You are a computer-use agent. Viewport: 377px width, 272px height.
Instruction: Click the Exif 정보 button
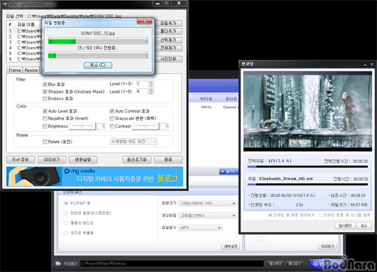point(20,160)
